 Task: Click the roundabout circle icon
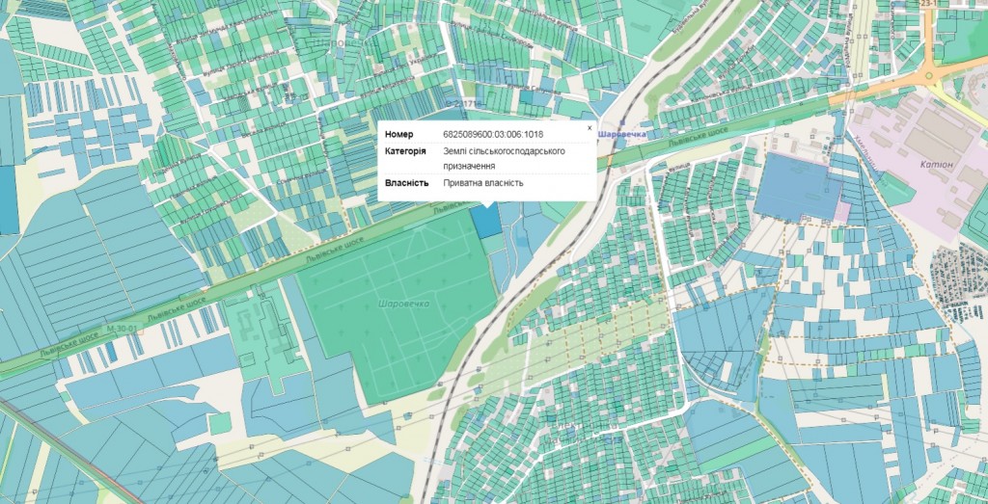tap(929, 74)
